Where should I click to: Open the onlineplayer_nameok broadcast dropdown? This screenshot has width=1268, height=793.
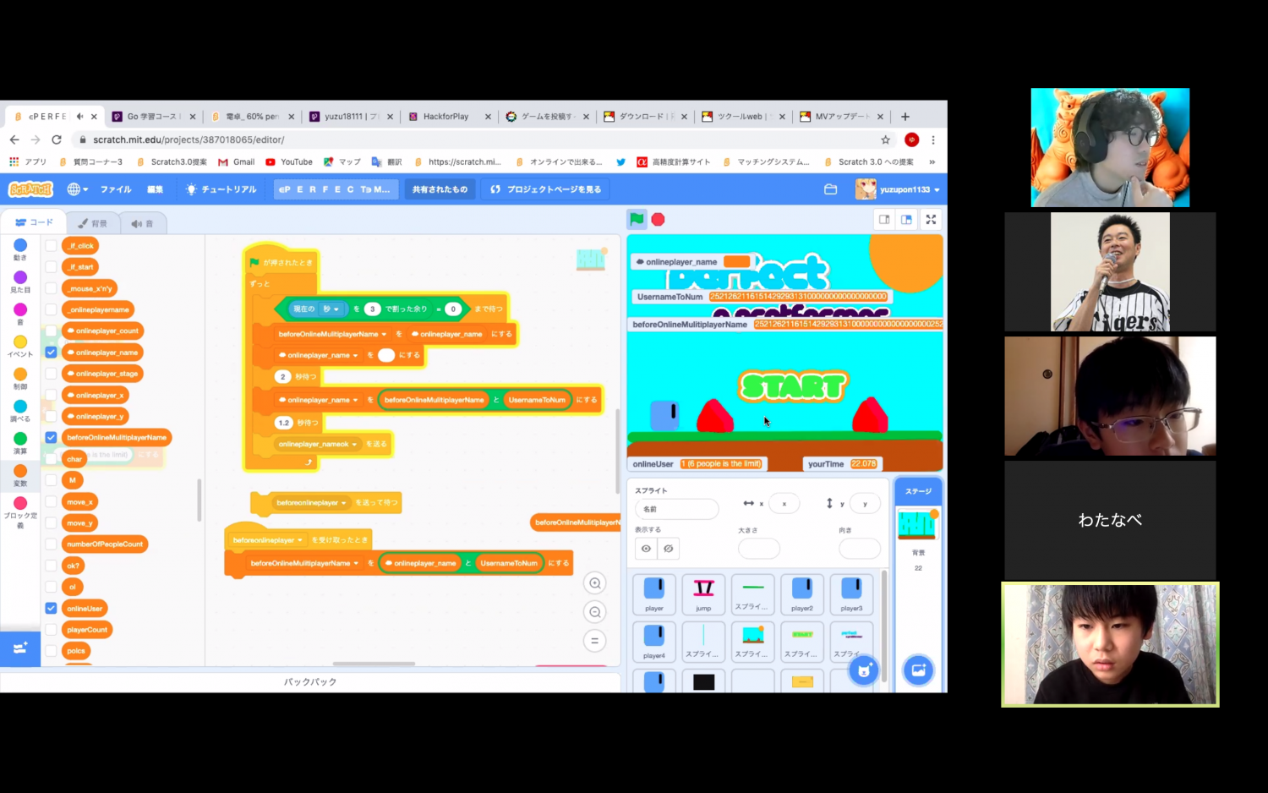354,445
